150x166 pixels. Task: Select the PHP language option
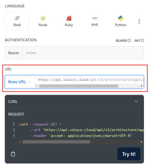(95, 21)
